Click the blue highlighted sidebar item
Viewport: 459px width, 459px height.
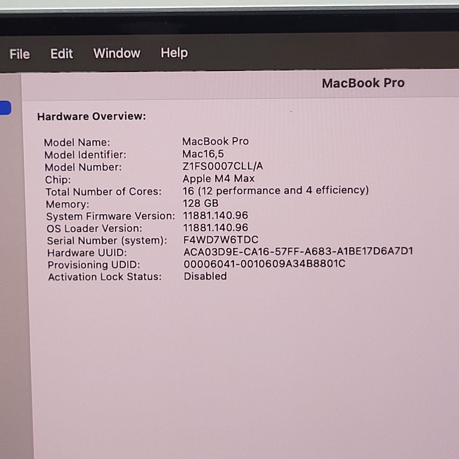click(5, 108)
